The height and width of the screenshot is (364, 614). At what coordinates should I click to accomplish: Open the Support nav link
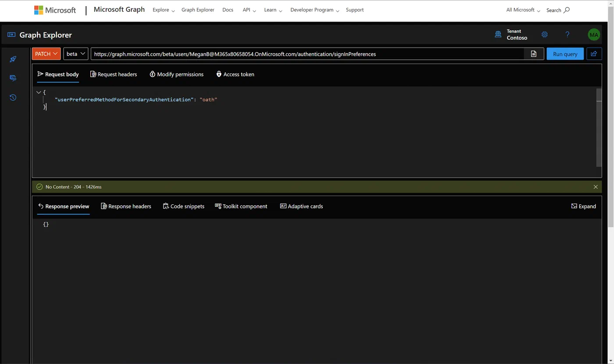[x=354, y=10]
